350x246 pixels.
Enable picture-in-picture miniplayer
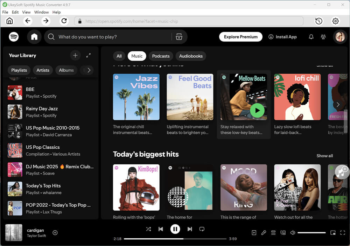click(x=333, y=233)
